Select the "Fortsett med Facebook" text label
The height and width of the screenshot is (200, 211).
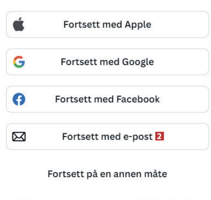tap(107, 99)
